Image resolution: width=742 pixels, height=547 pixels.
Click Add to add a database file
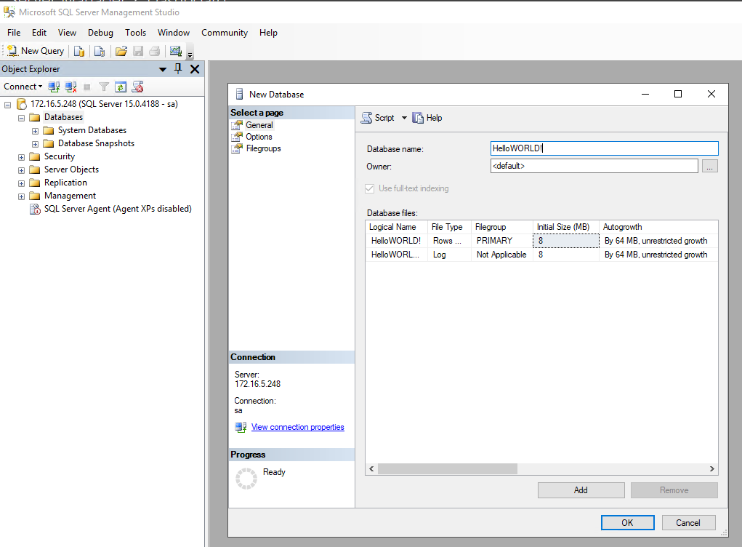click(x=581, y=490)
